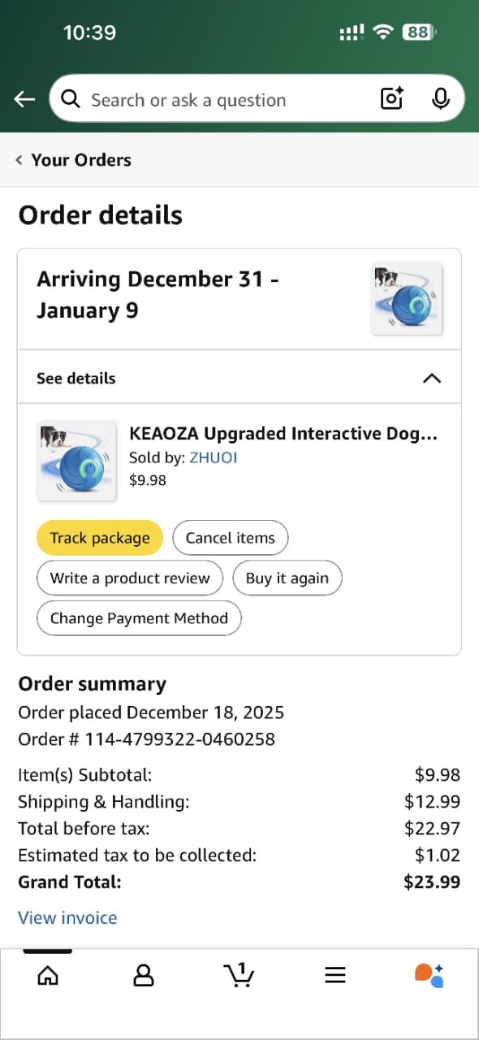
Task: Tap the back arrow beside search bar
Action: coord(24,99)
